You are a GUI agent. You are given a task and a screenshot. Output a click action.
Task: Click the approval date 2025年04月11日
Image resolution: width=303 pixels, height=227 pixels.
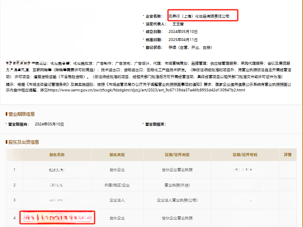point(183,40)
